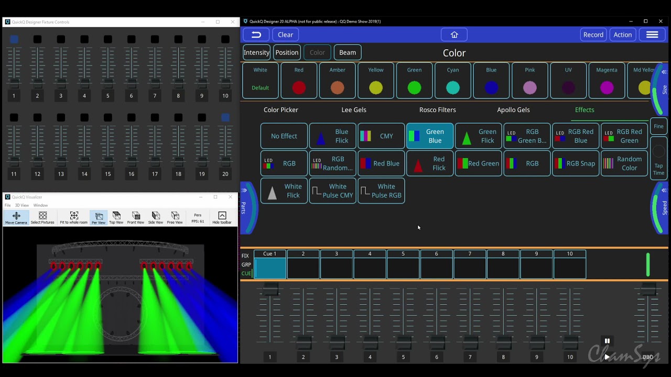Viewport: 671px width, 377px height.
Task: Choose the Cyan color swatch
Action: (x=453, y=81)
